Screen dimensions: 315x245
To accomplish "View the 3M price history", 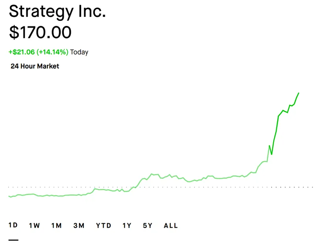I will coord(79,225).
